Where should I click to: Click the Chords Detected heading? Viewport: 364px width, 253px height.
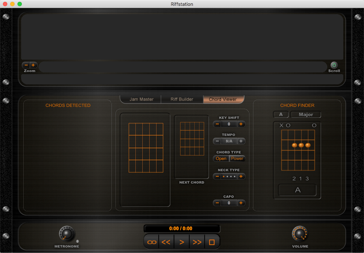click(x=68, y=105)
